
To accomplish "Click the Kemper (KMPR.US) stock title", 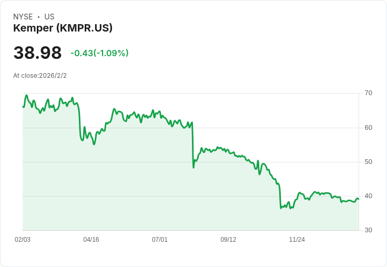I will (63, 28).
